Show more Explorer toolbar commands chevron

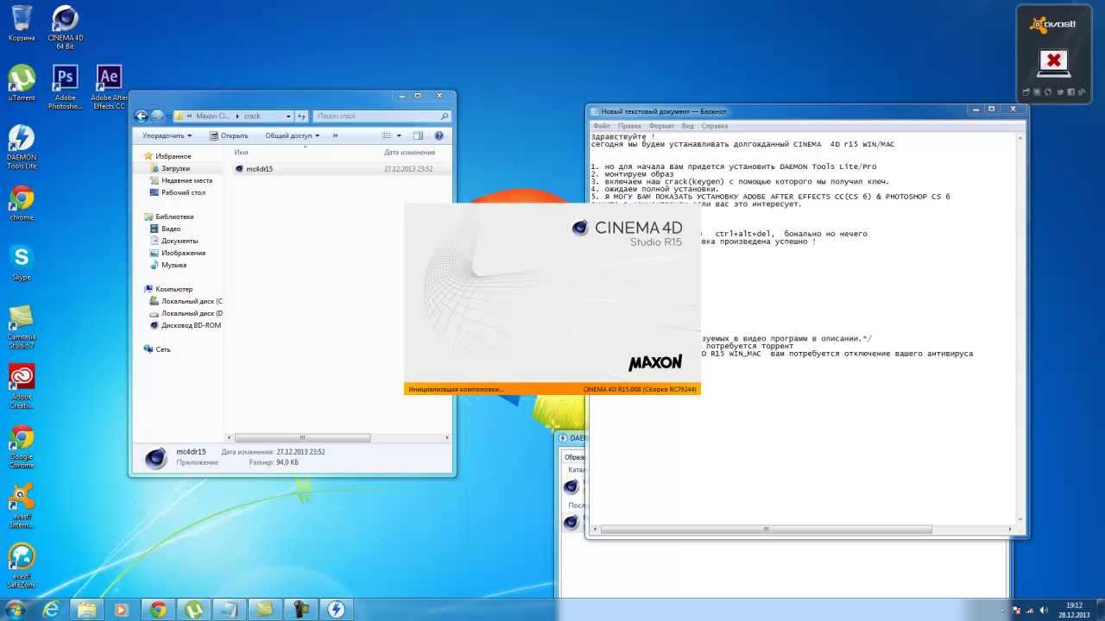pyautogui.click(x=335, y=135)
